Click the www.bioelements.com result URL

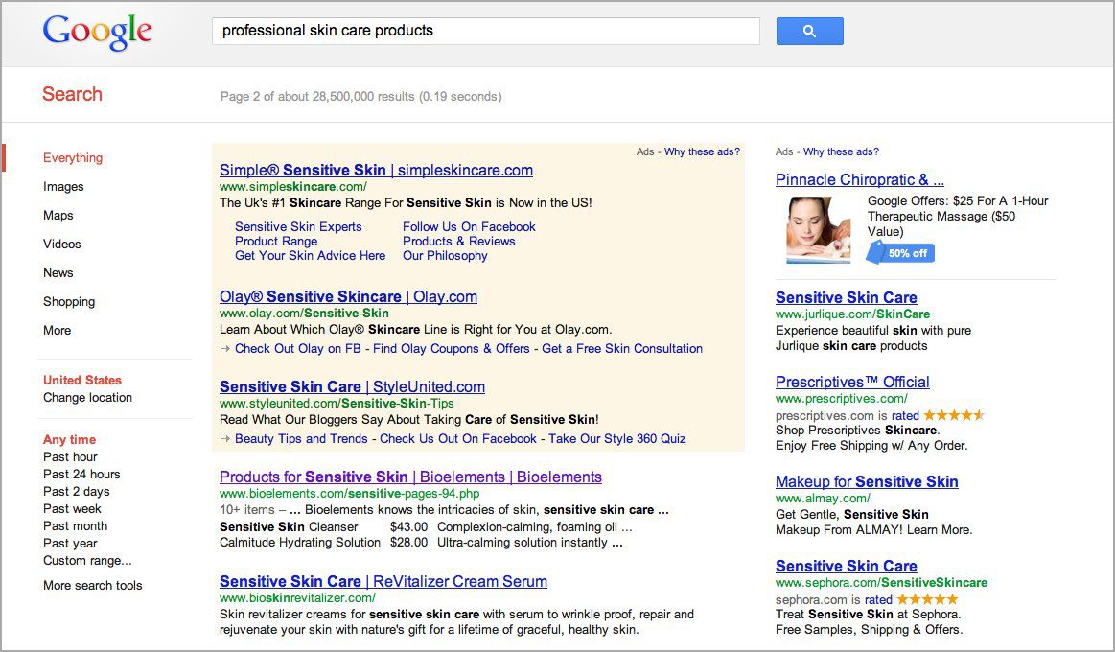click(349, 494)
